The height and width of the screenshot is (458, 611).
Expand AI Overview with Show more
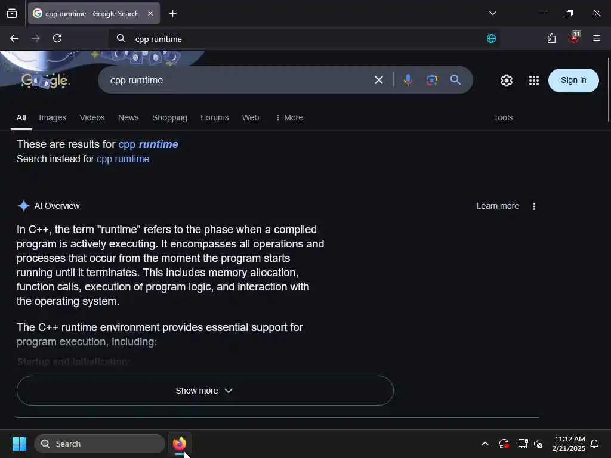(205, 391)
